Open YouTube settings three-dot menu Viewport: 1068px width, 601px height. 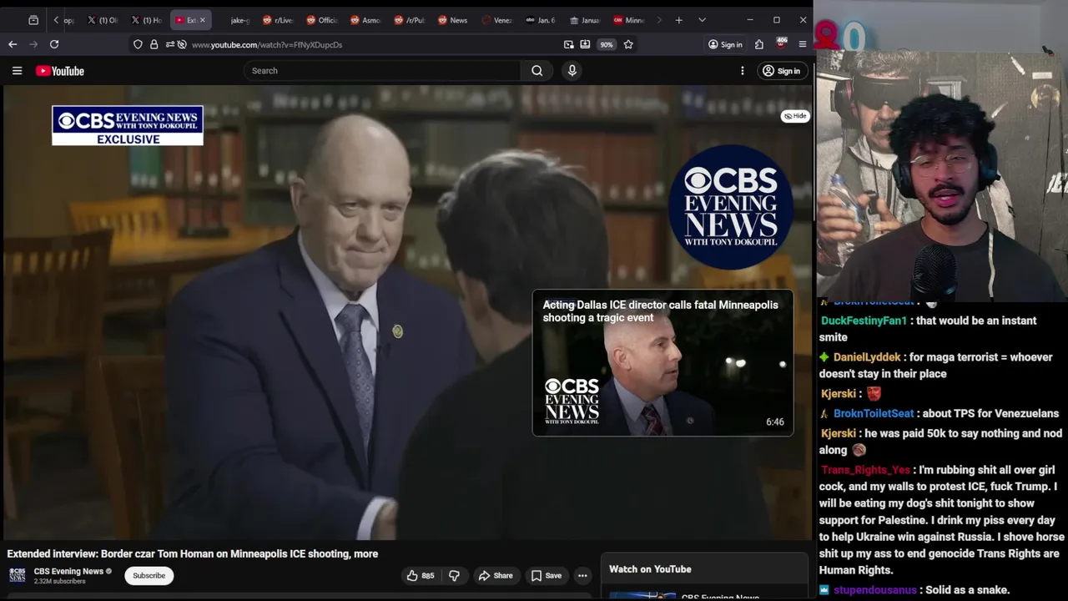click(x=742, y=71)
